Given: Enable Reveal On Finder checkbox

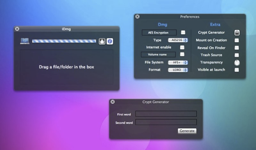Looking at the screenshot, I should 237,48.
